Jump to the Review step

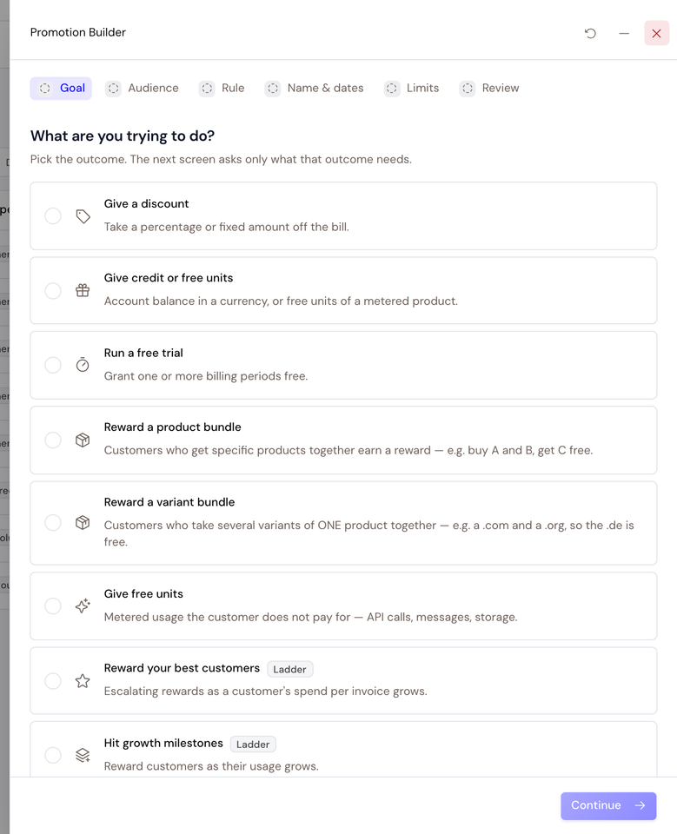click(x=489, y=89)
